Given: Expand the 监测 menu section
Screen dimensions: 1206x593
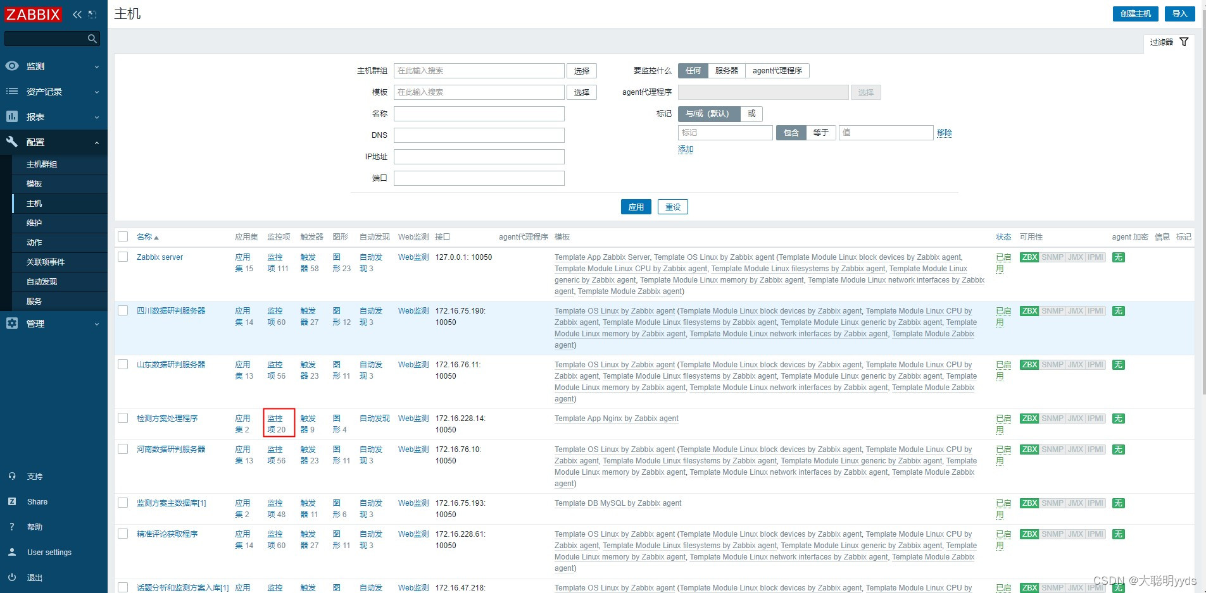Looking at the screenshot, I should pyautogui.click(x=53, y=66).
